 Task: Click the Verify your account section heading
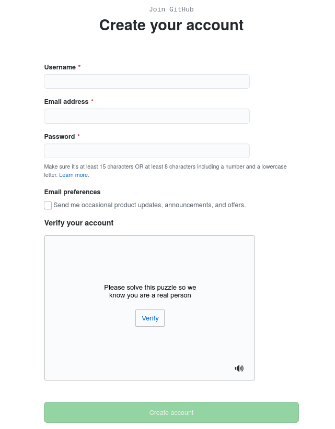coord(78,223)
